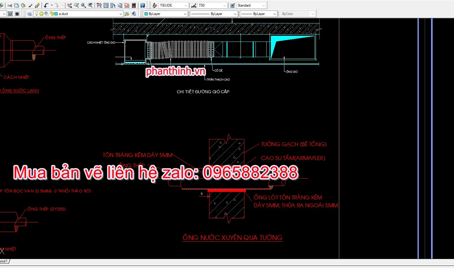Click the Block Editor lightning icon
Viewport: 454px width, 268px height.
[x=37, y=5]
